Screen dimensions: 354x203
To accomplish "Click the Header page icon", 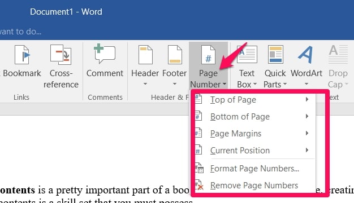I will pos(145,55).
